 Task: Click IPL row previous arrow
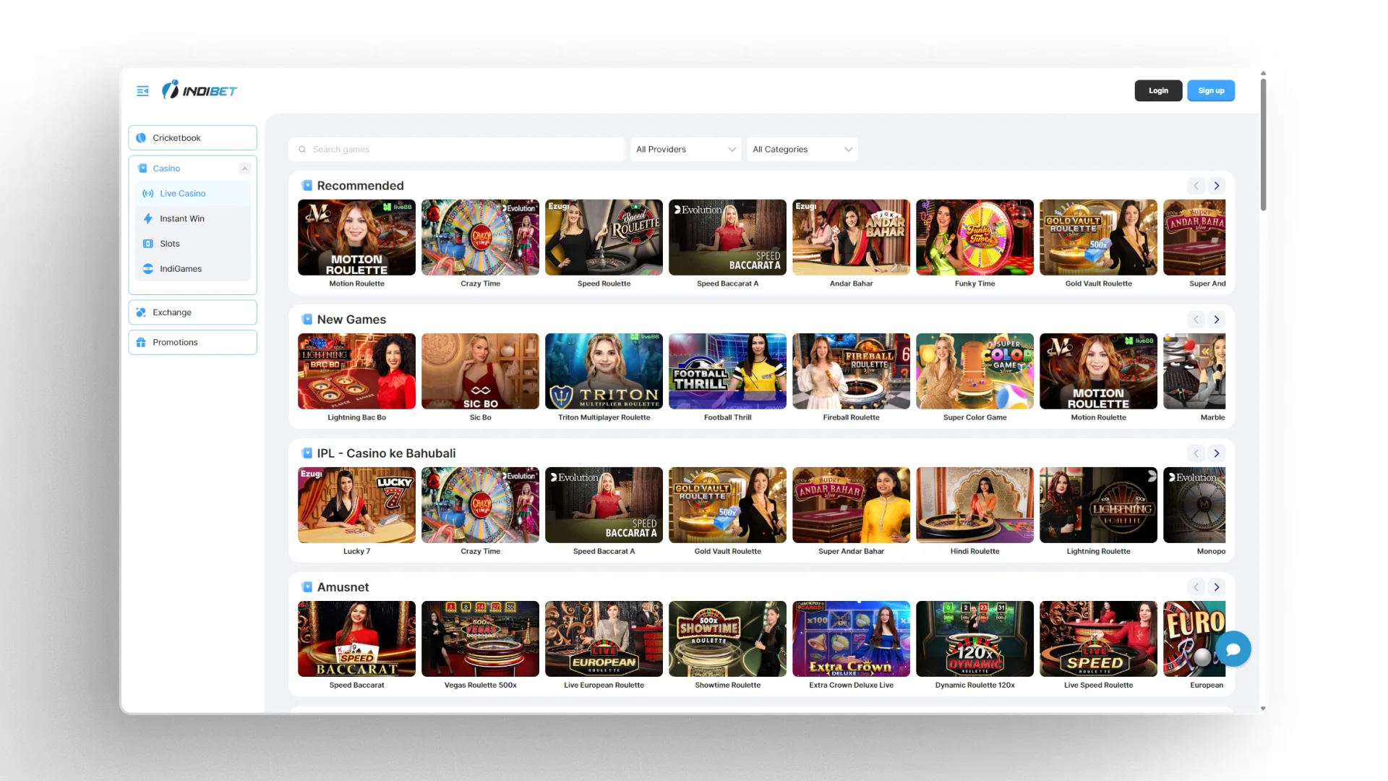pyautogui.click(x=1196, y=453)
